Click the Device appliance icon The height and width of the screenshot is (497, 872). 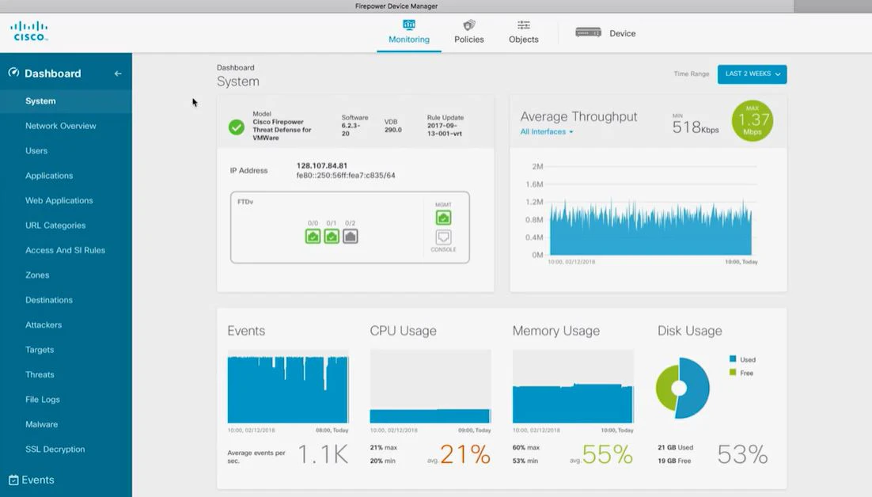click(587, 32)
